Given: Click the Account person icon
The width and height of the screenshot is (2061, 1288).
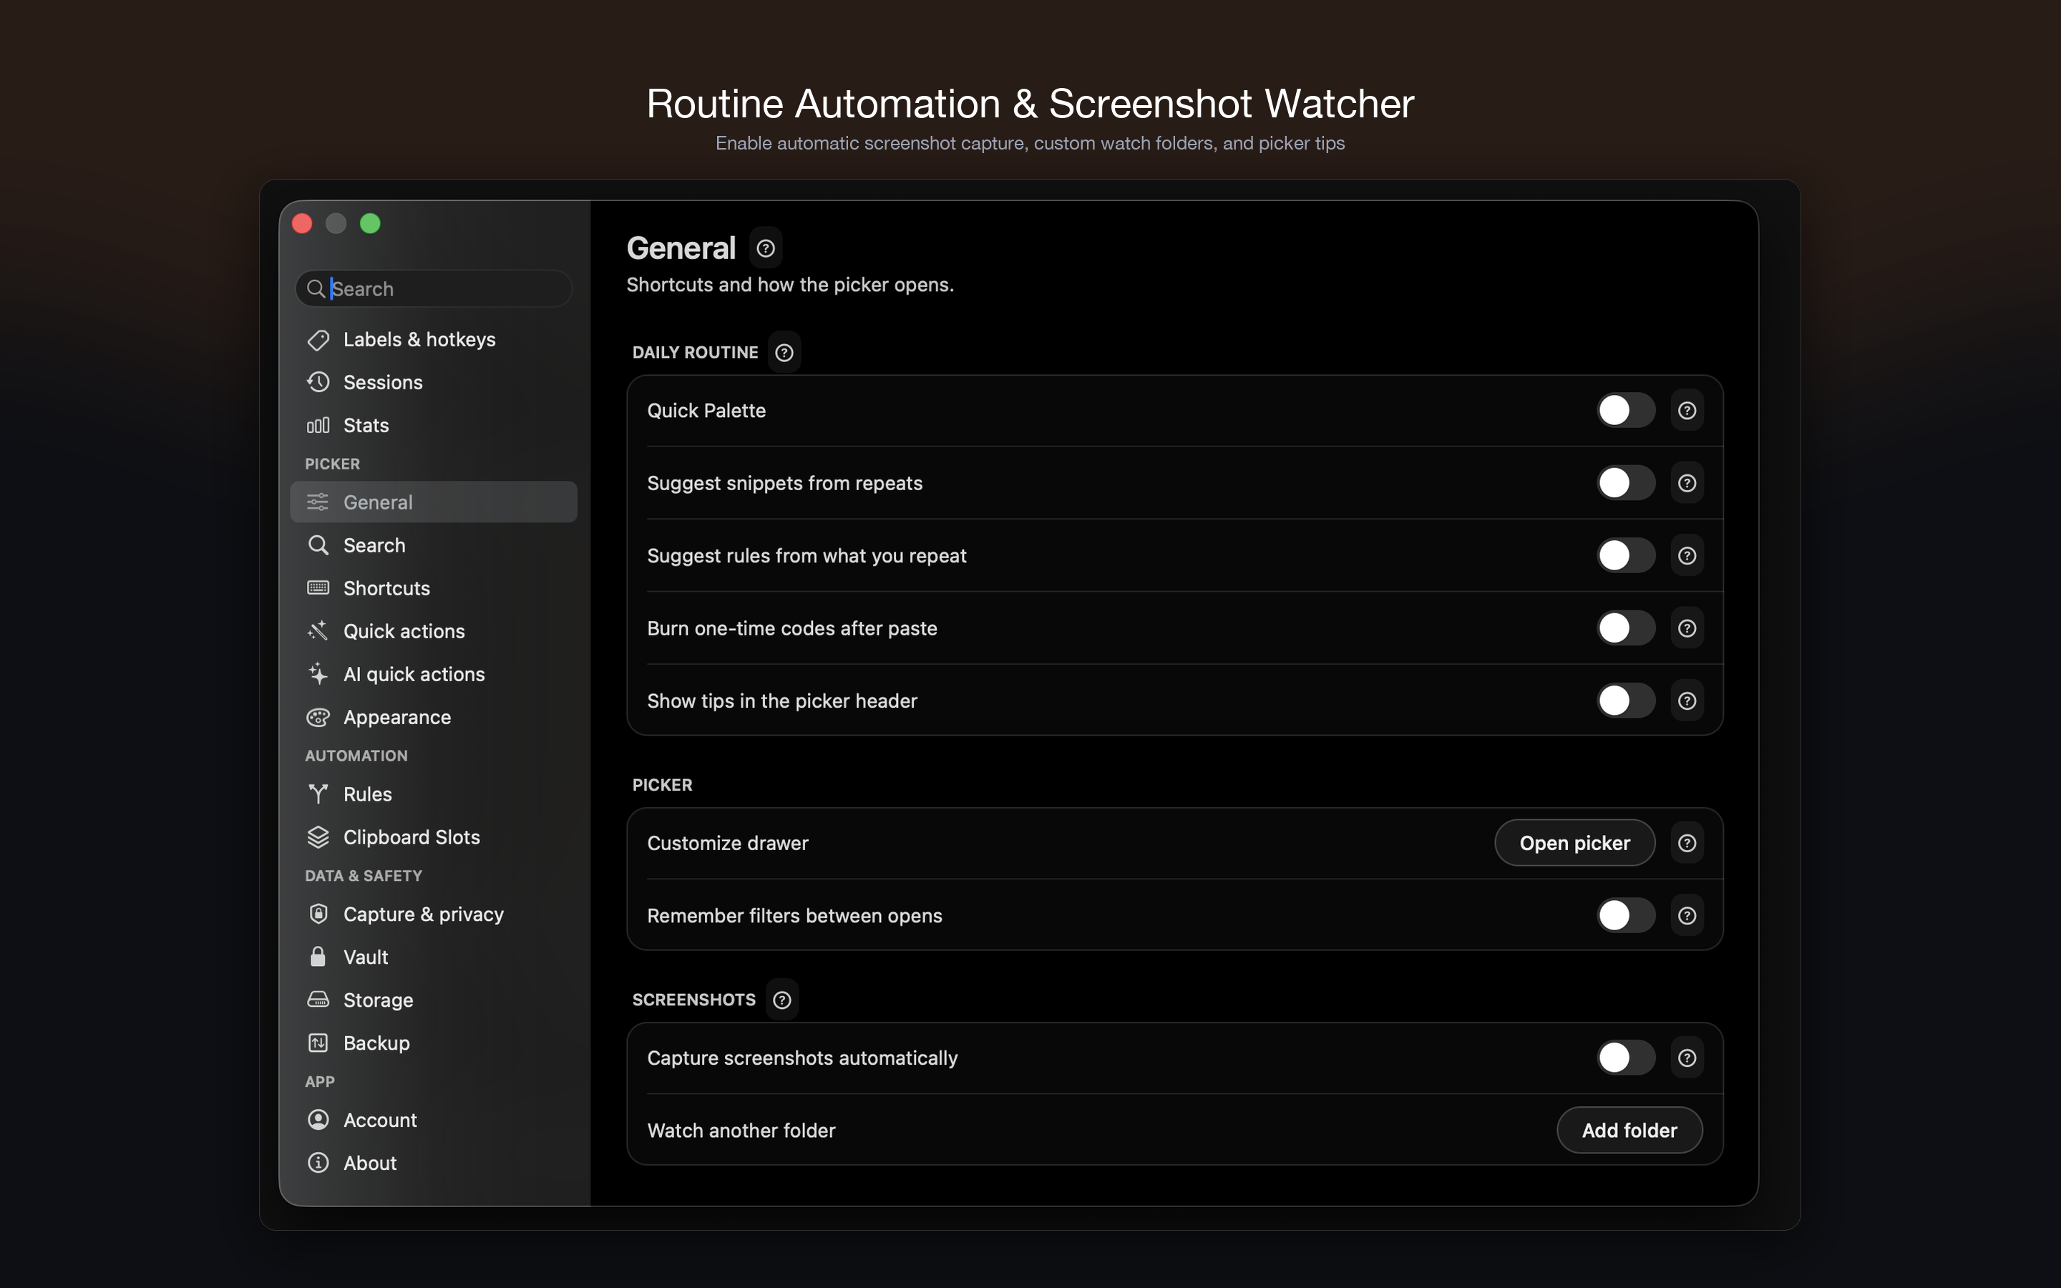Looking at the screenshot, I should point(318,1119).
